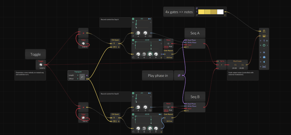This screenshot has width=291, height=135.
Task: Click the speaker gain icon in output panel
Action: [264, 62]
